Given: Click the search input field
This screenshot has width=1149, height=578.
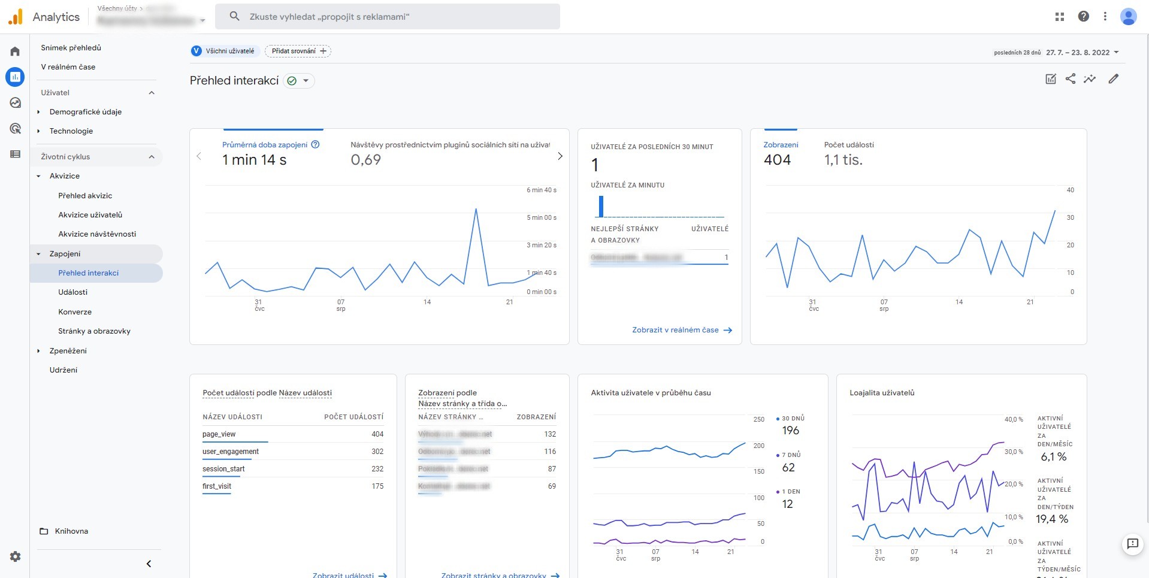Looking at the screenshot, I should tap(388, 17).
